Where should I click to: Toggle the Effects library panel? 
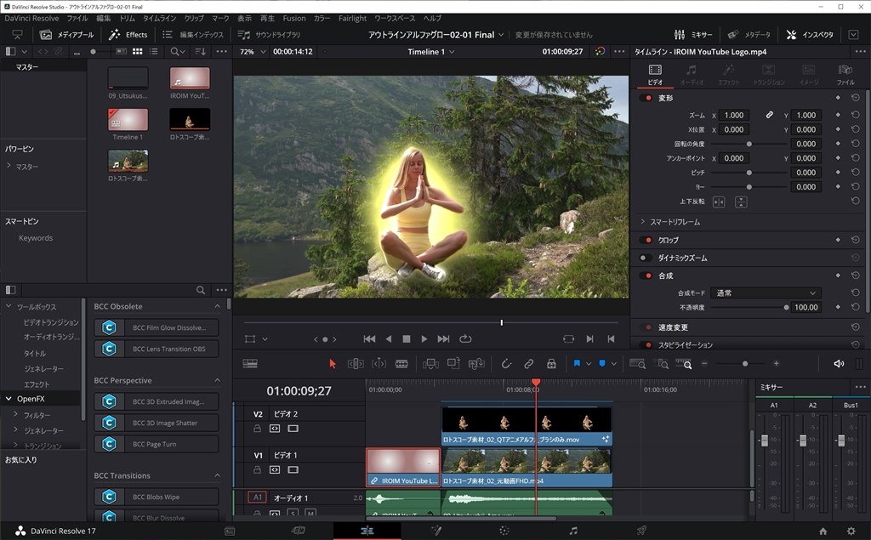point(128,35)
